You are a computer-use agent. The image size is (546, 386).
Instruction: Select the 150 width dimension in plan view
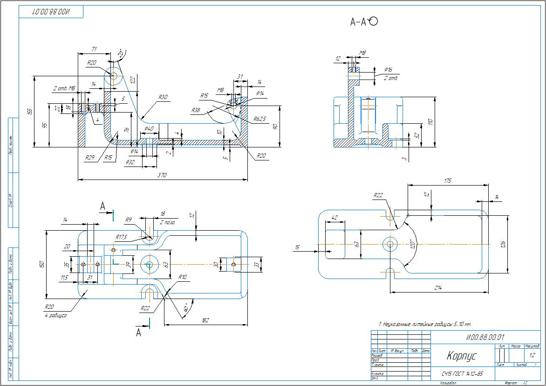pos(41,264)
